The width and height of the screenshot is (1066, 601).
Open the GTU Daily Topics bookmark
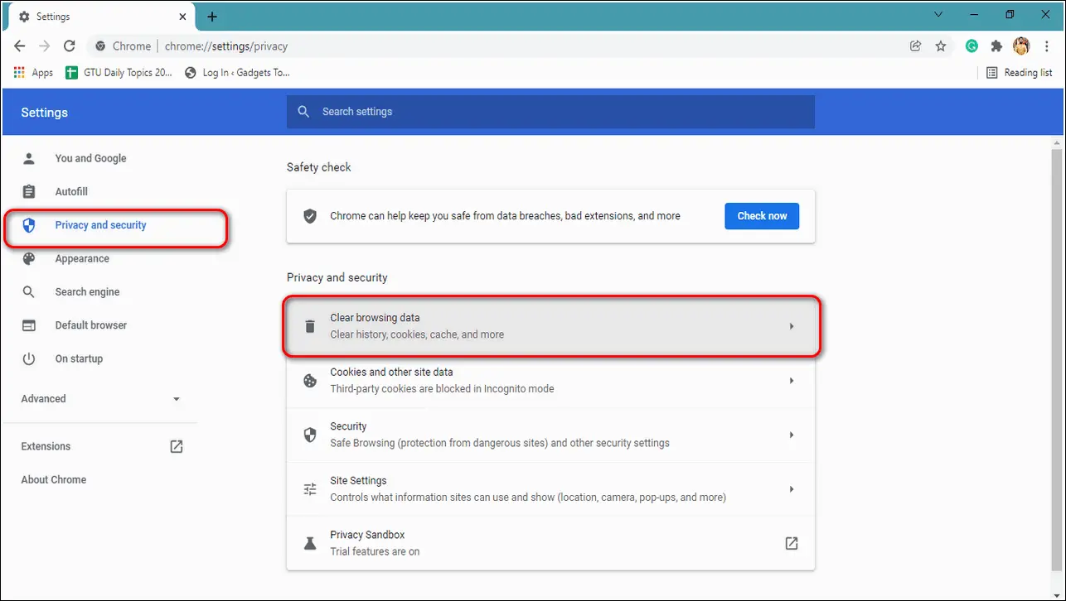click(x=119, y=73)
